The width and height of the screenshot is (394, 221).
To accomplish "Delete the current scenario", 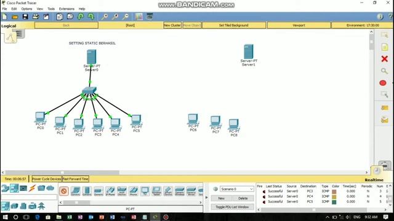I will pyautogui.click(x=243, y=198).
